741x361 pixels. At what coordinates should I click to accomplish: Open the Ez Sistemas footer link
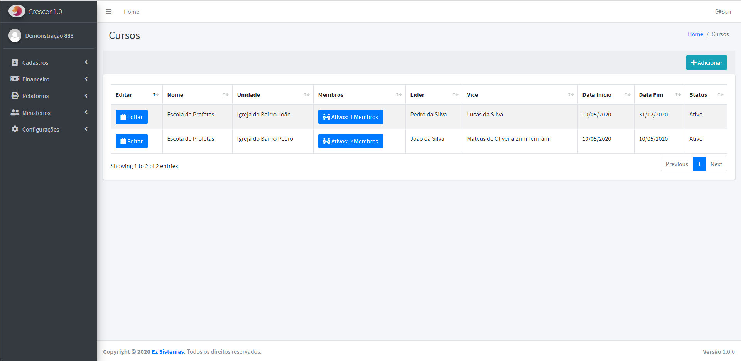click(168, 352)
